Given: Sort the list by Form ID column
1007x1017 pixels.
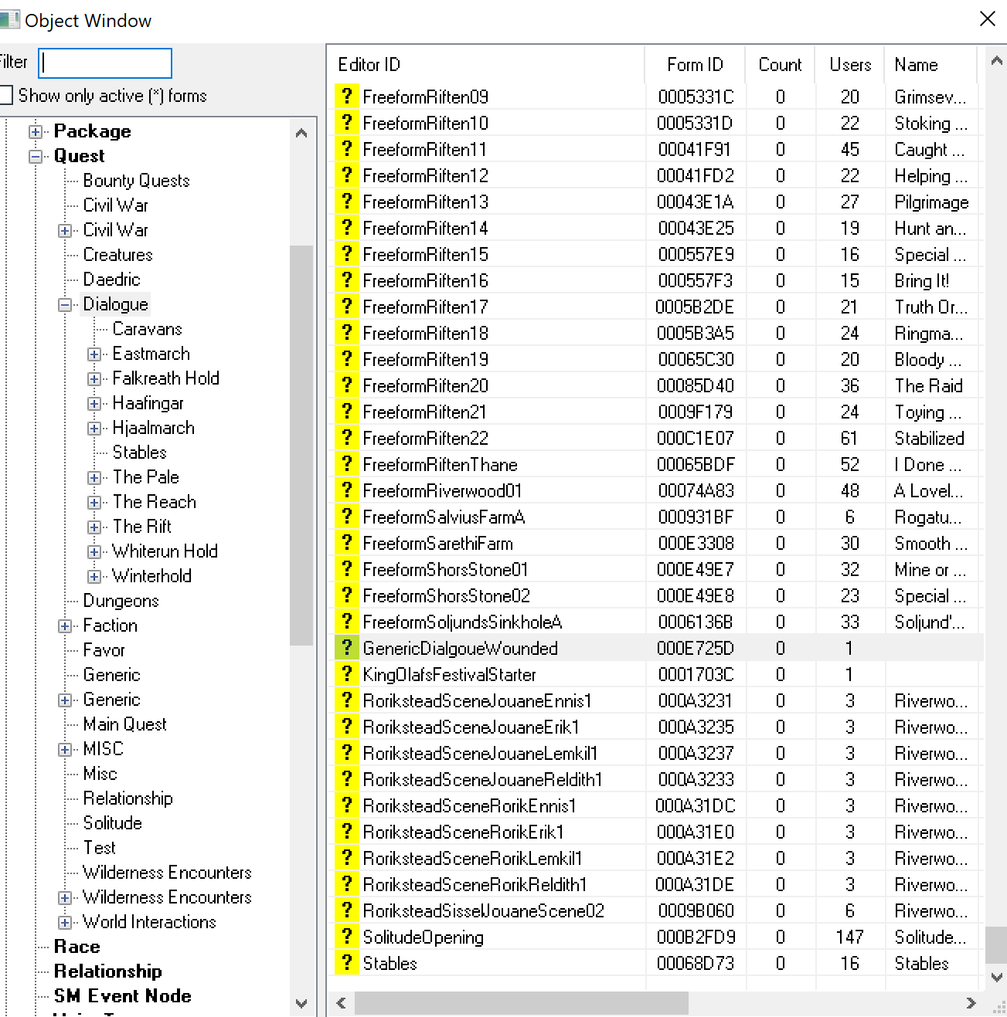Looking at the screenshot, I should (694, 65).
